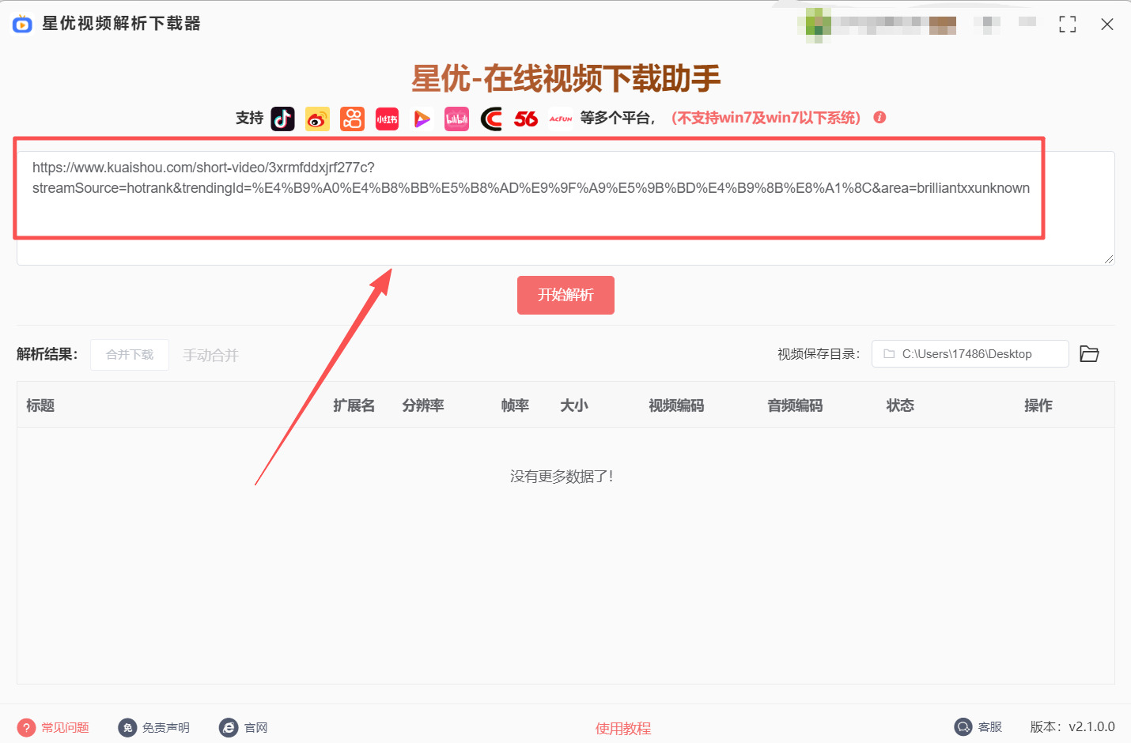Viewport: 1131px width, 743px height.
Task: Click the textarea resize handle corner
Action: tap(1109, 259)
